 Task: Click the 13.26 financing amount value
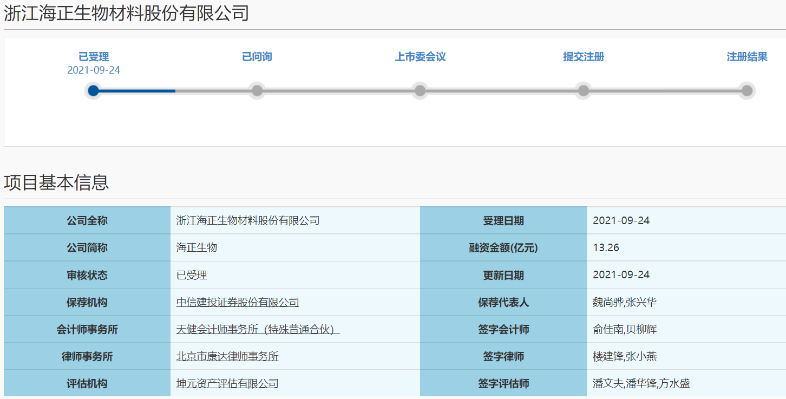[606, 248]
